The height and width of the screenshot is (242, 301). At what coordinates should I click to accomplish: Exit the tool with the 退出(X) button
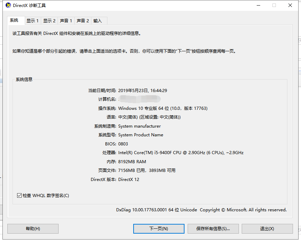coord(268,229)
